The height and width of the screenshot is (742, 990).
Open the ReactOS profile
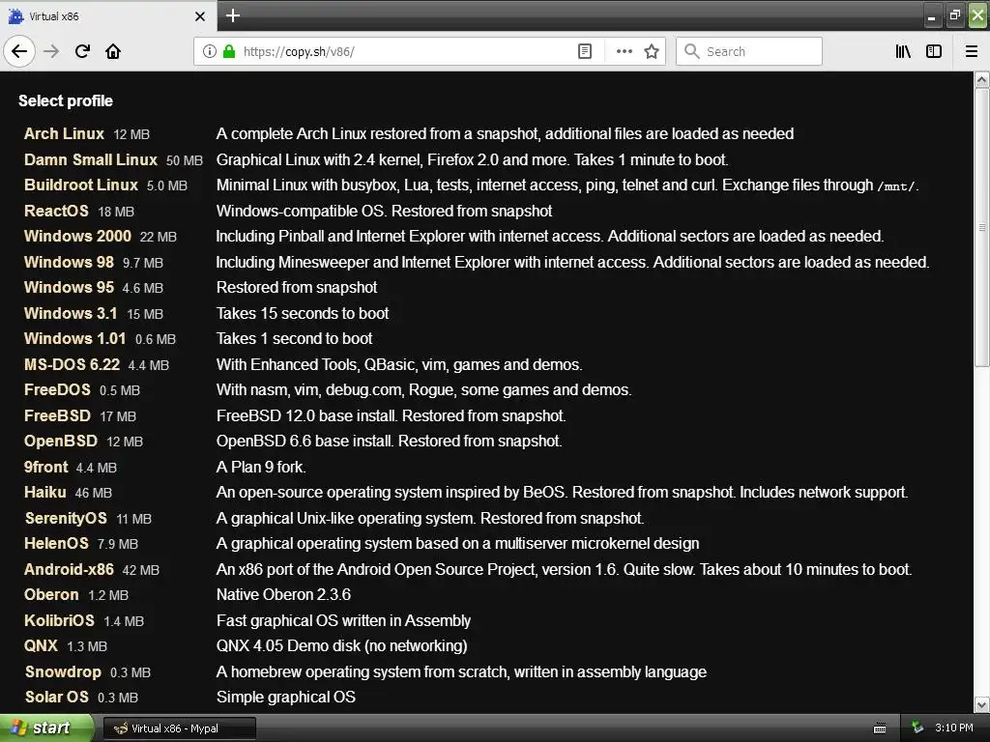coord(56,211)
